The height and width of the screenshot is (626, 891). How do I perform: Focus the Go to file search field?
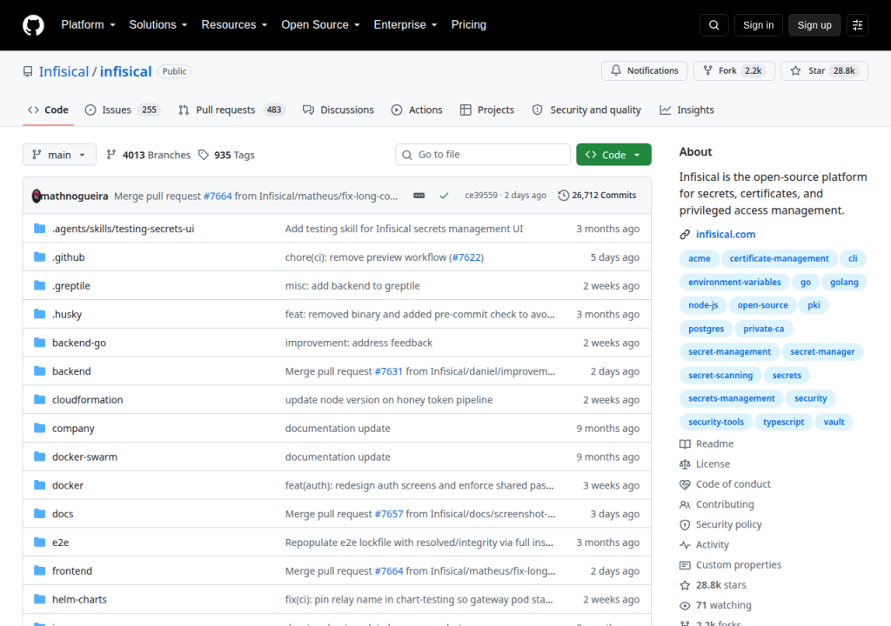coord(483,155)
